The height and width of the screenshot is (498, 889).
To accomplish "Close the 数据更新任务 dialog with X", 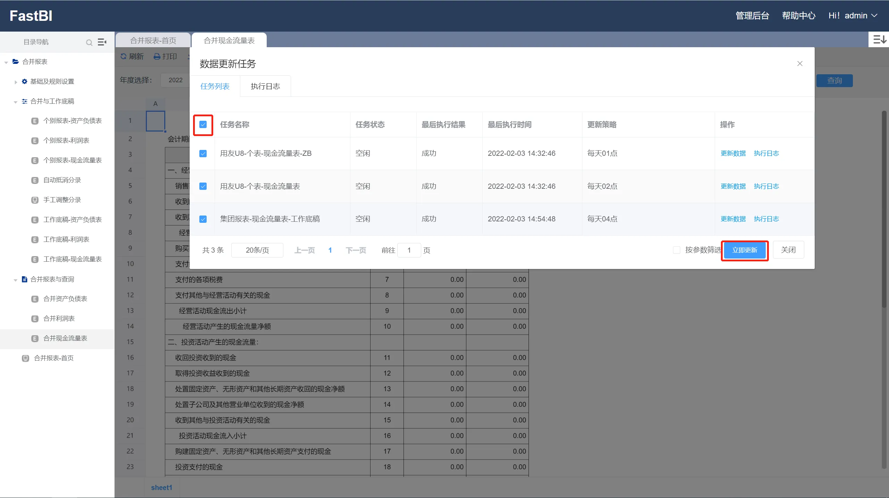I will (800, 64).
